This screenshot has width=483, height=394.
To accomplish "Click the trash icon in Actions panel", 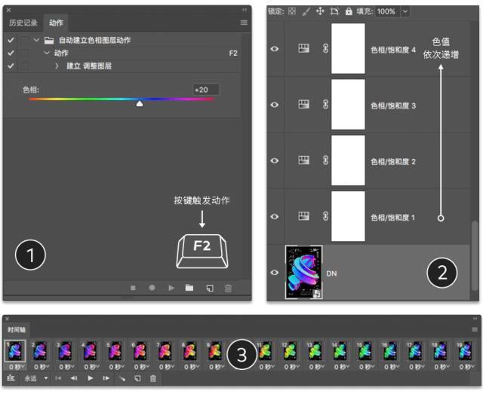I will tap(228, 288).
